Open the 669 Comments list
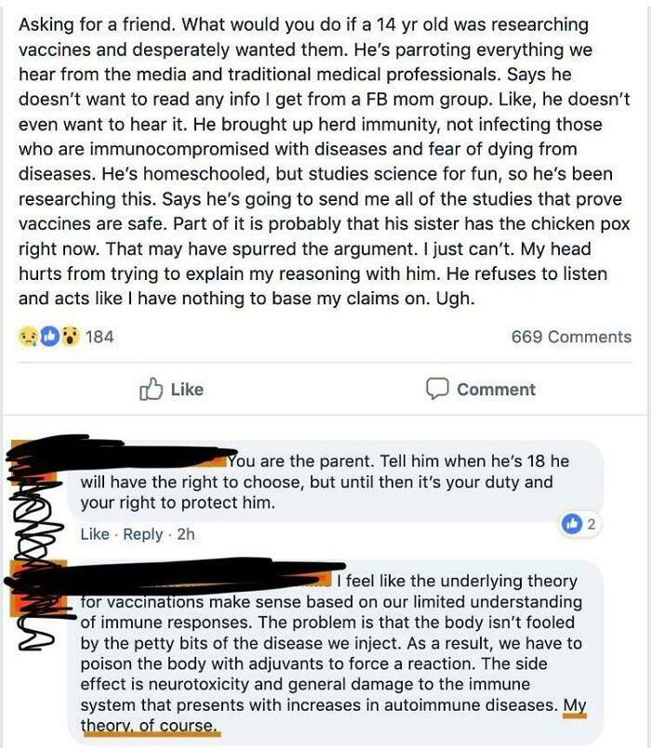This screenshot has height=748, width=651. pyautogui.click(x=571, y=336)
